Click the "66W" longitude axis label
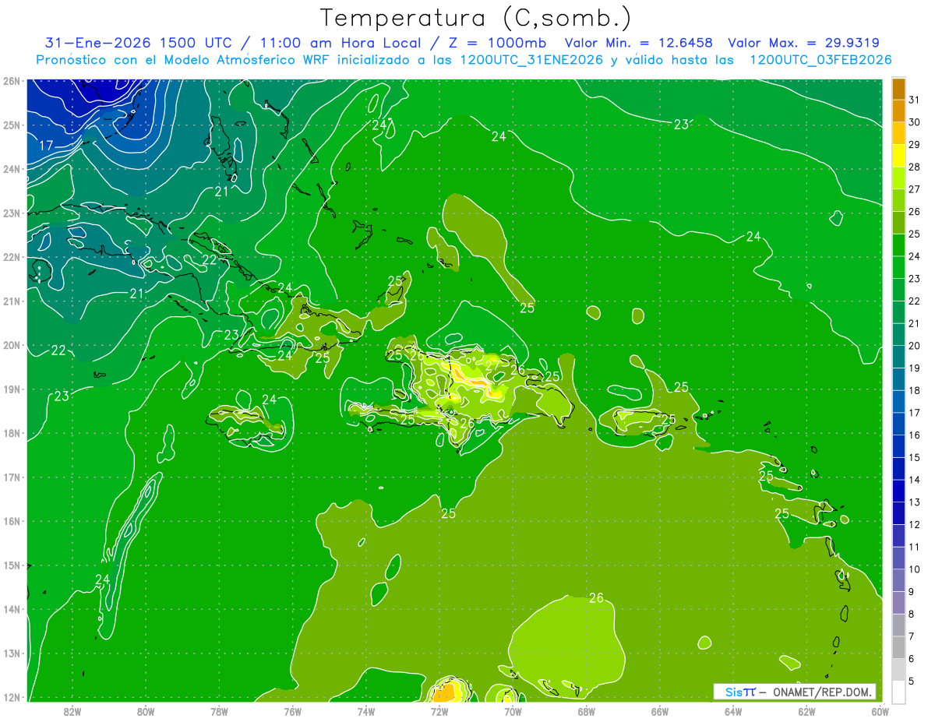 [x=659, y=711]
